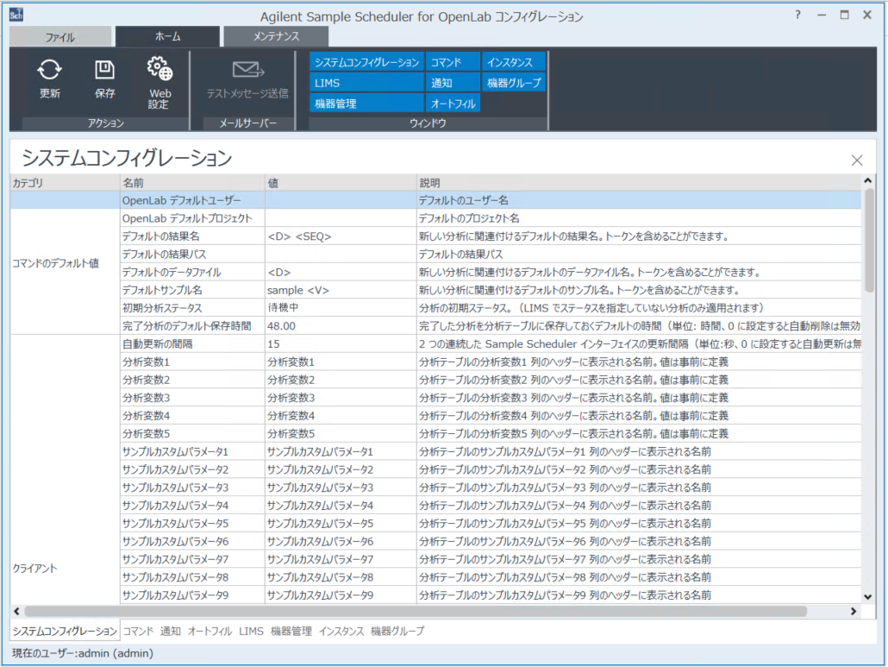Click the 名前 column header

coord(192,183)
